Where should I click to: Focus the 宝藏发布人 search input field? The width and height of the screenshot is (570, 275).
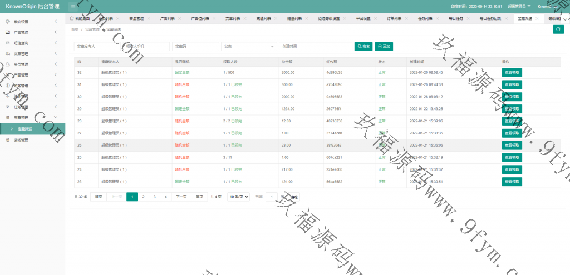click(x=98, y=47)
